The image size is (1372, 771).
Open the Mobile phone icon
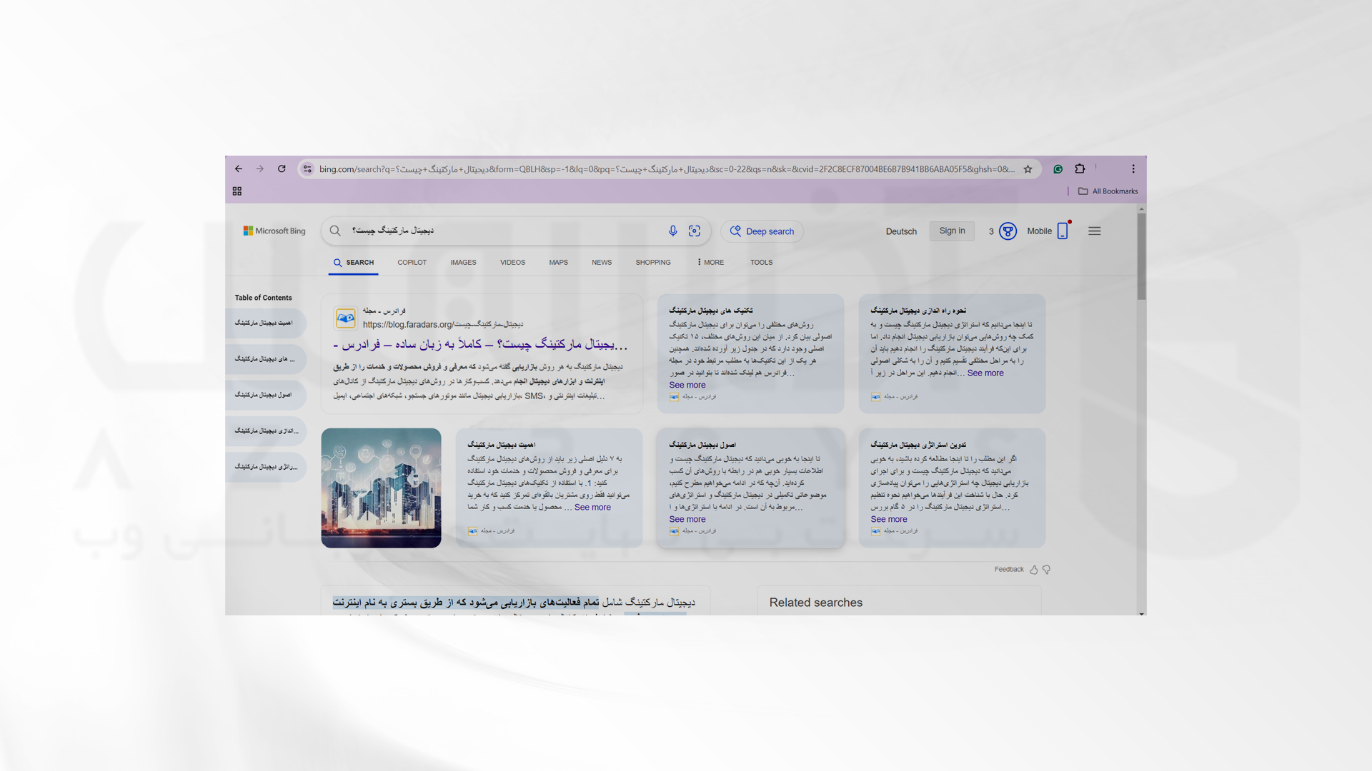[x=1063, y=231]
